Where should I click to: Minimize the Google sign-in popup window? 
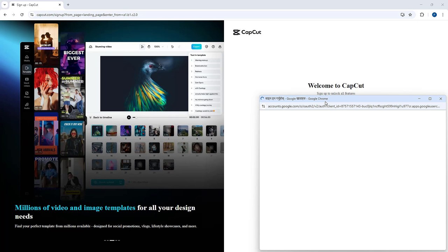point(419,99)
